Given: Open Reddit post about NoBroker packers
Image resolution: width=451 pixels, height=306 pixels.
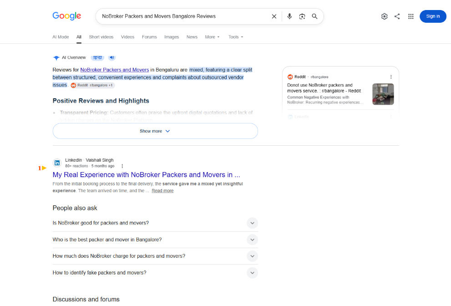Looking at the screenshot, I should [324, 88].
